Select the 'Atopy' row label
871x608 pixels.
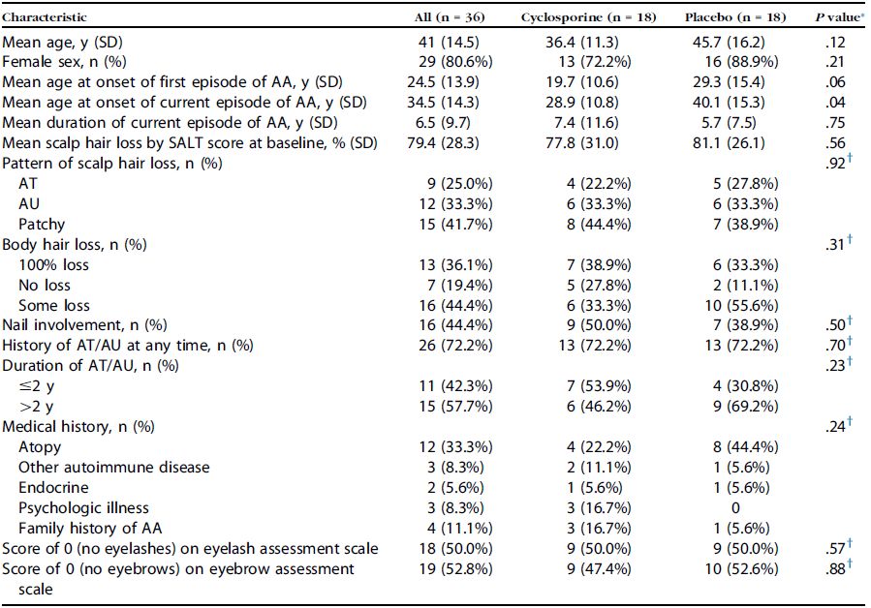(40, 447)
